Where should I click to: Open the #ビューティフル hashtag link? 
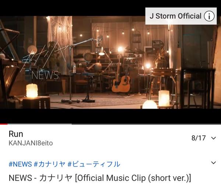point(94,164)
